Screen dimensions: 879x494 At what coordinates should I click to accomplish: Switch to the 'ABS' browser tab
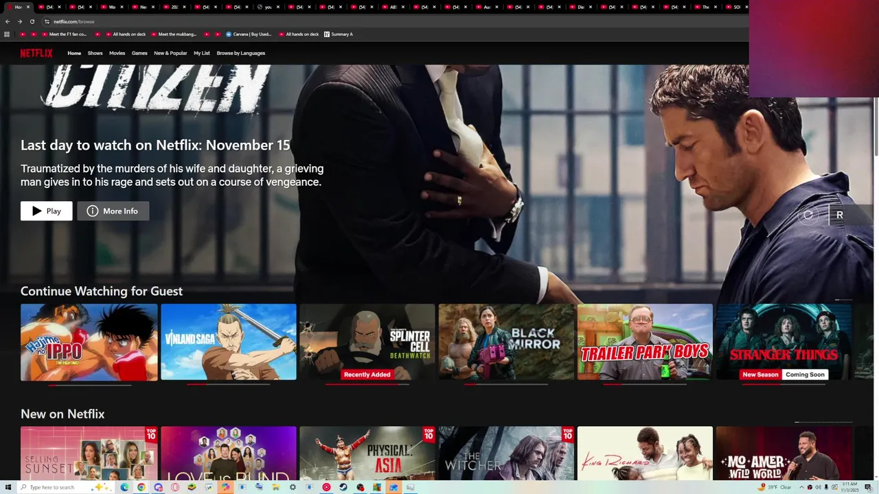point(393,7)
